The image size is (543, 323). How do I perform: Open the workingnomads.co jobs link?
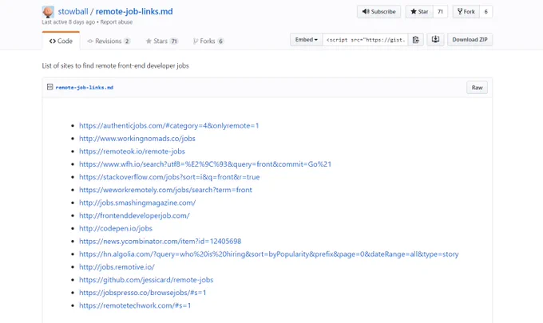click(x=137, y=139)
